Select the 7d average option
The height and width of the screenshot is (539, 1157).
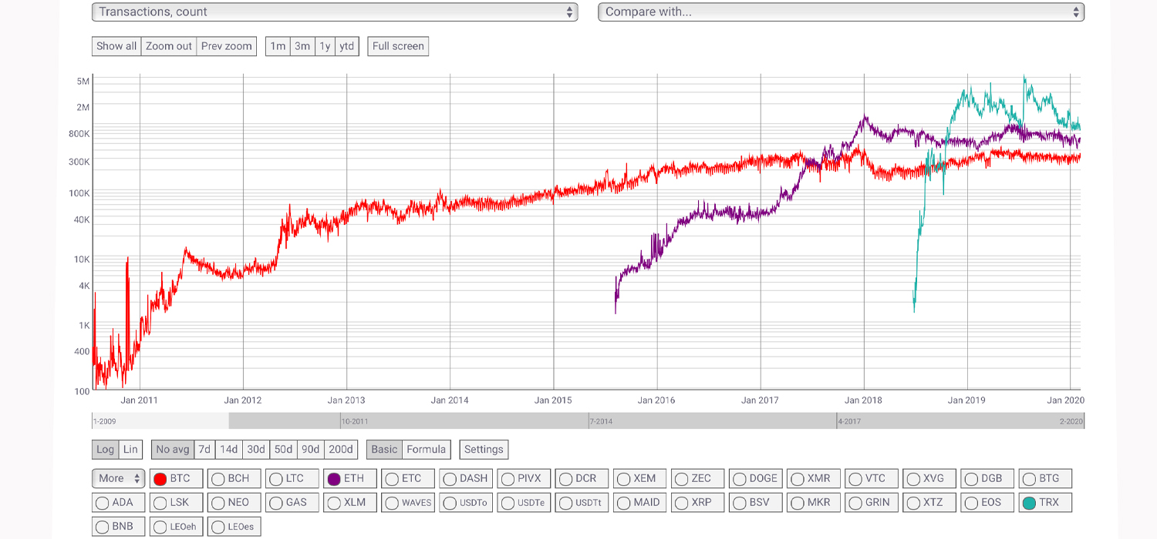click(x=204, y=450)
